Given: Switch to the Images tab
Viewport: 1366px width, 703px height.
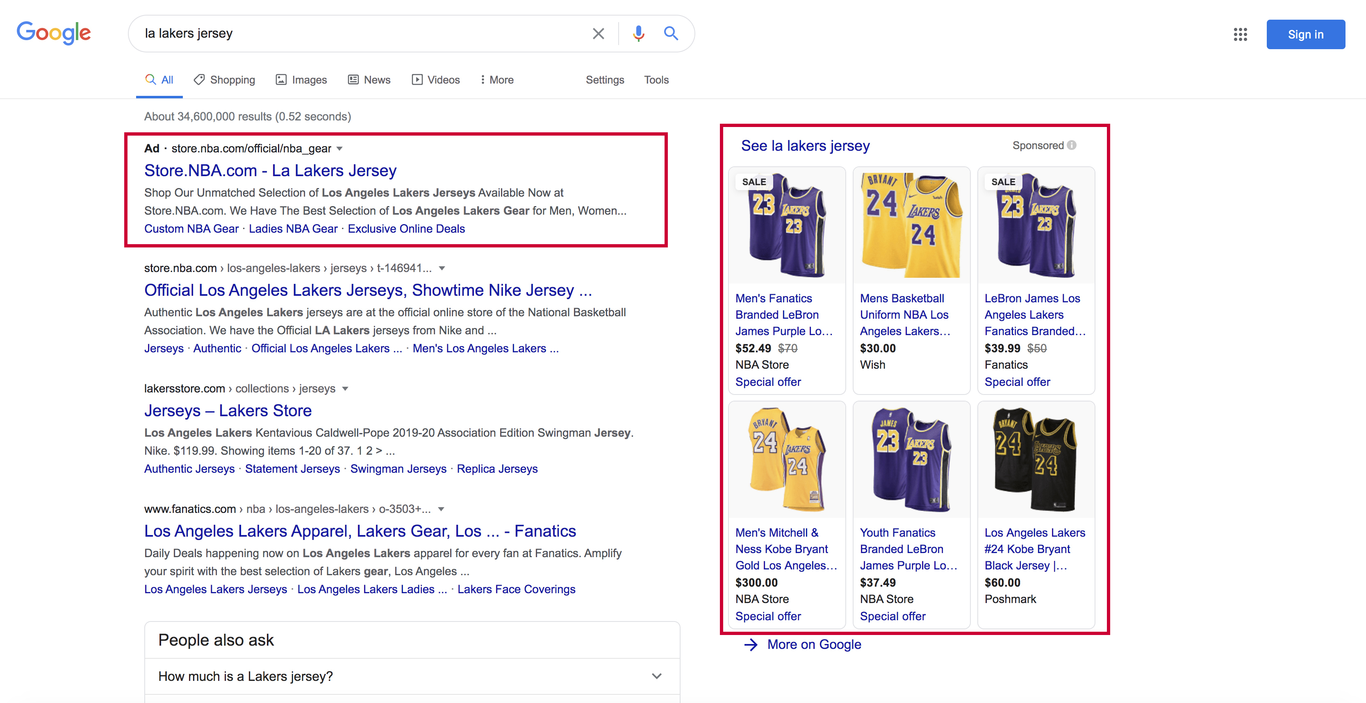Looking at the screenshot, I should pos(301,80).
